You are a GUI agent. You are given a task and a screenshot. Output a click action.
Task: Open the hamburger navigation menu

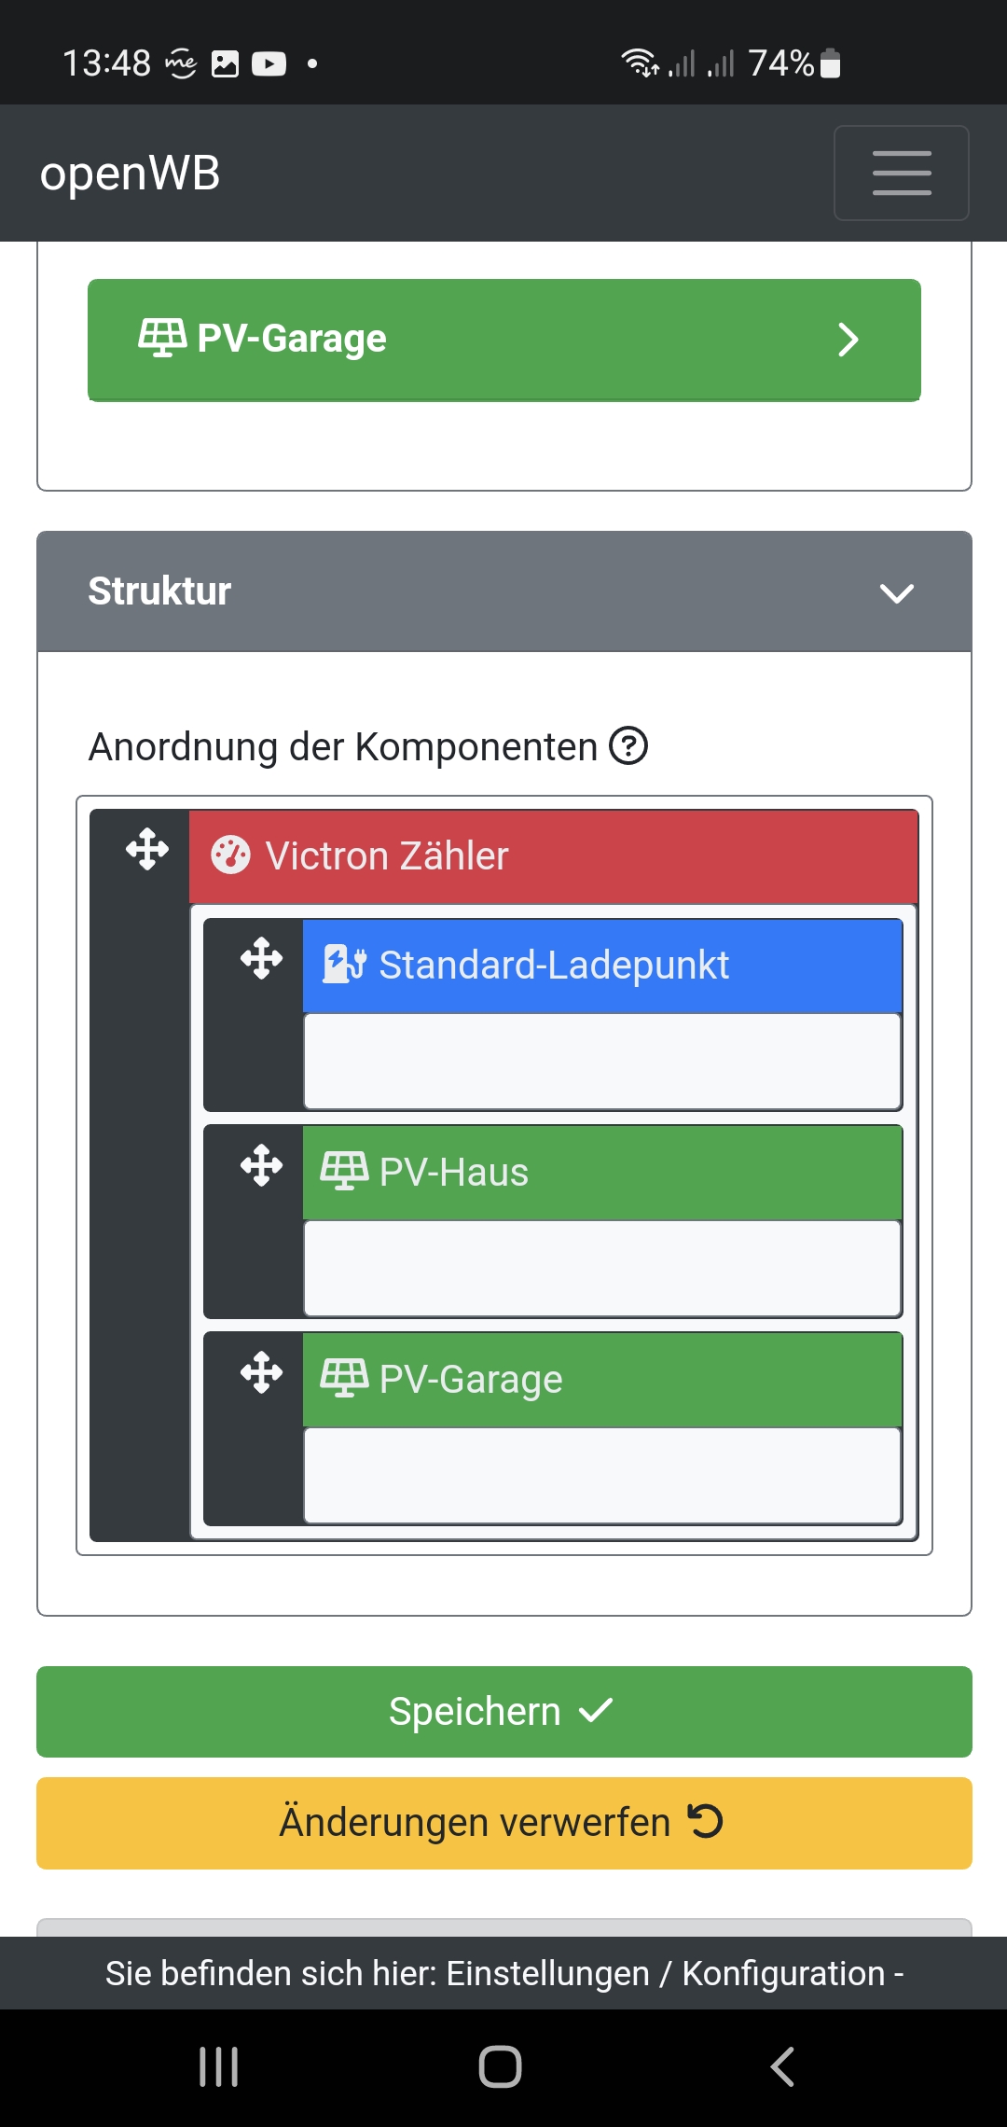901,174
